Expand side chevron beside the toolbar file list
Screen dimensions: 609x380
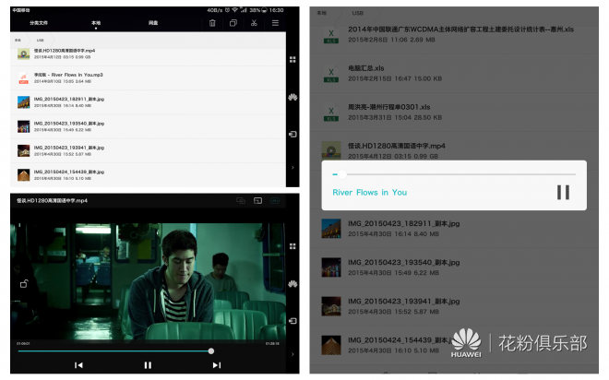tap(293, 168)
